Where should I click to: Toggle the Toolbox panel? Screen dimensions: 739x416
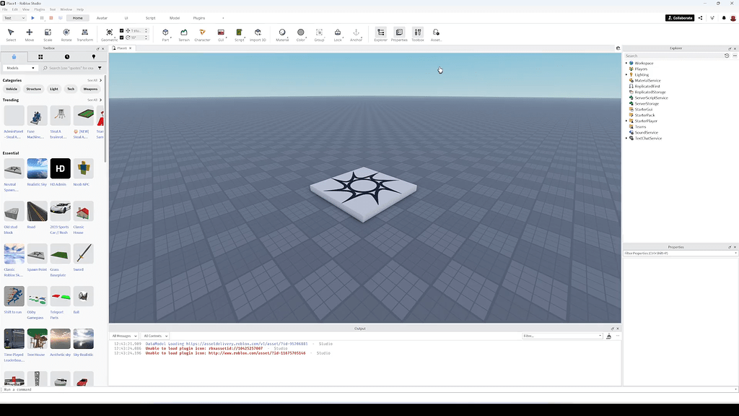417,33
